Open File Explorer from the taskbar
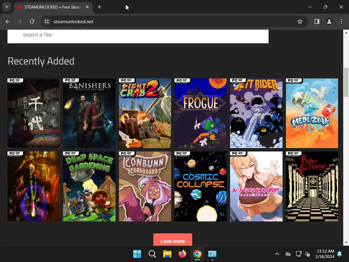The width and height of the screenshot is (349, 262). point(167,254)
